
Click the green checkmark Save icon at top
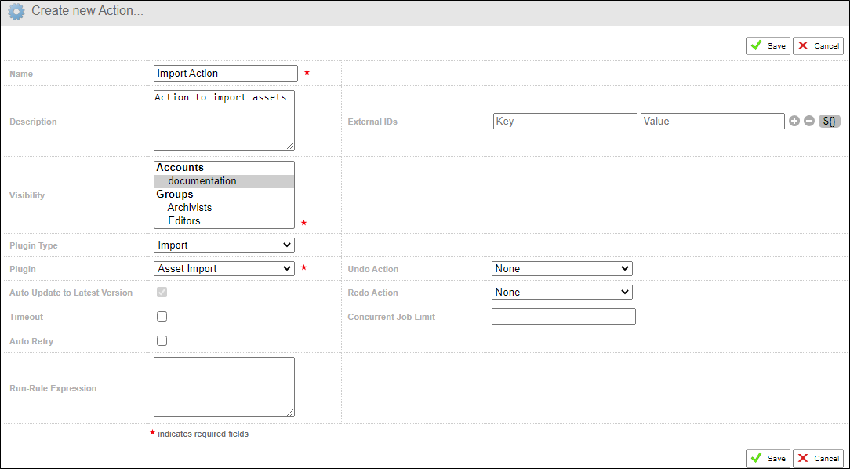point(757,45)
